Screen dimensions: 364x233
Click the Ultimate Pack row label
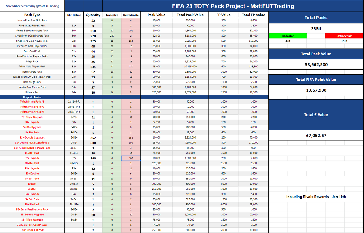(32, 92)
